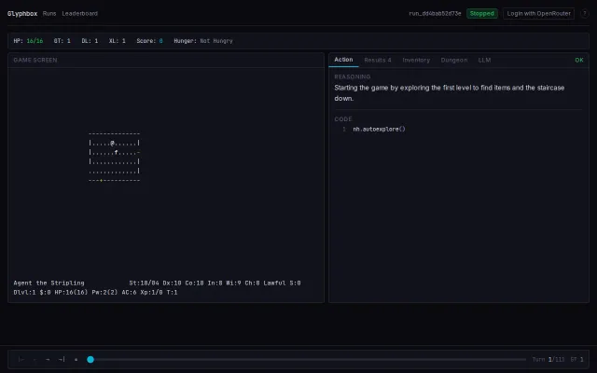Image resolution: width=597 pixels, height=373 pixels.
Task: Click the Stopped status badge
Action: tap(481, 13)
